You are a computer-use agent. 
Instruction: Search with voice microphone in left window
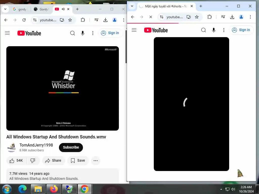[83, 33]
